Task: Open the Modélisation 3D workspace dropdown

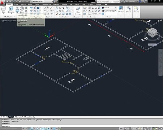Action: 42,1
